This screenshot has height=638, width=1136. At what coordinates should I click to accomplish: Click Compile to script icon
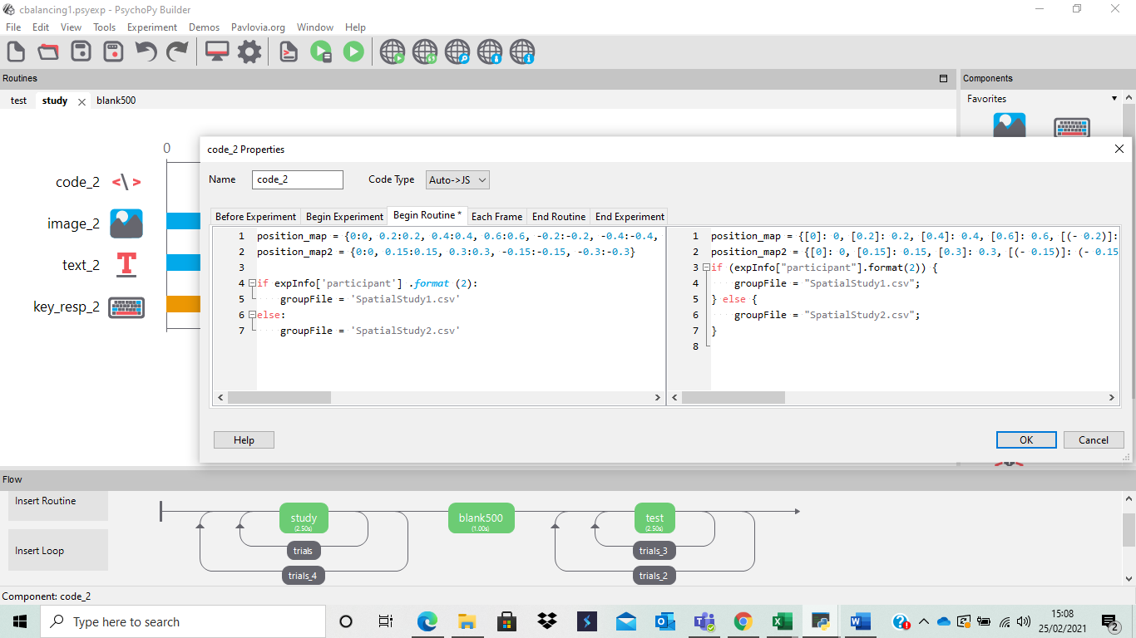point(288,52)
